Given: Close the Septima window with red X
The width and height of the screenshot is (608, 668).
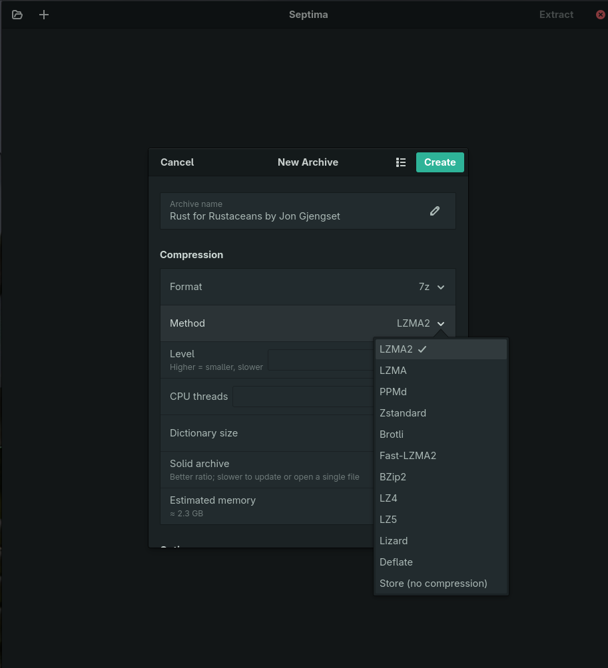Looking at the screenshot, I should (600, 15).
